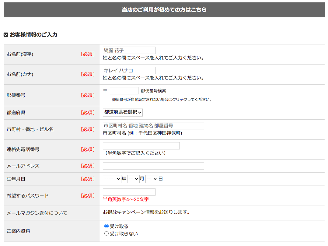
Task: Select the 受け取らない radio button
Action: click(106, 234)
